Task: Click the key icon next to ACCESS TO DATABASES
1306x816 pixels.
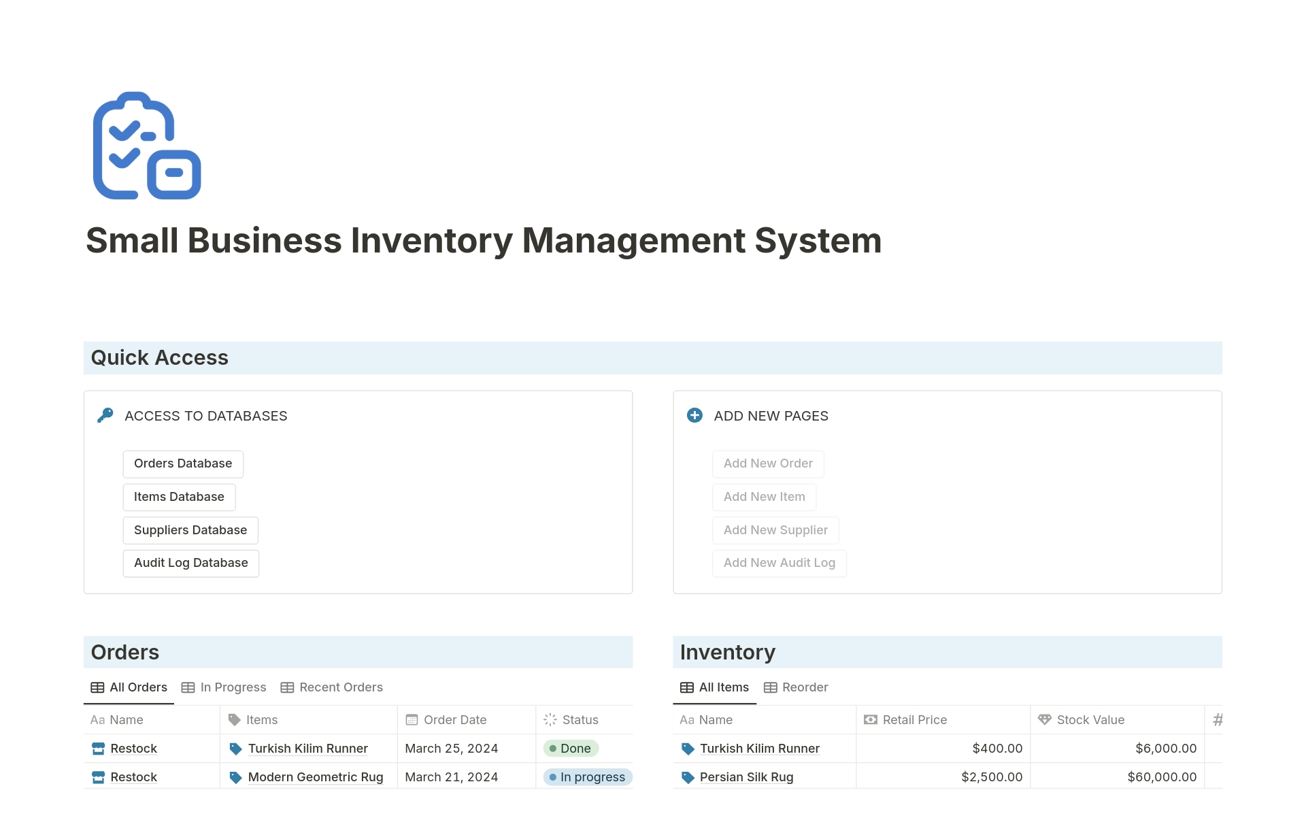Action: click(x=107, y=416)
